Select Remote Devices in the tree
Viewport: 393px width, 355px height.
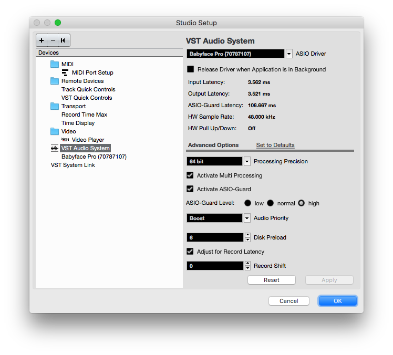tap(82, 81)
